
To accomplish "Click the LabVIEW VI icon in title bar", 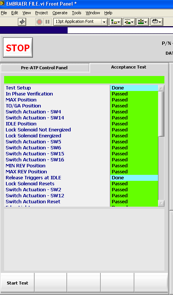I will click(2, 3).
